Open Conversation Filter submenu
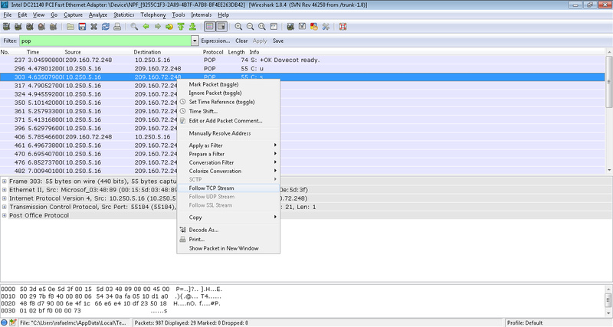Viewport: 613px width, 327px height. pyautogui.click(x=228, y=162)
